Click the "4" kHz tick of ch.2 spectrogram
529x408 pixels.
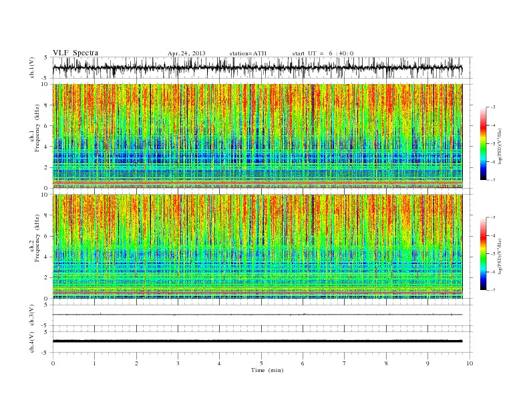tap(47, 257)
